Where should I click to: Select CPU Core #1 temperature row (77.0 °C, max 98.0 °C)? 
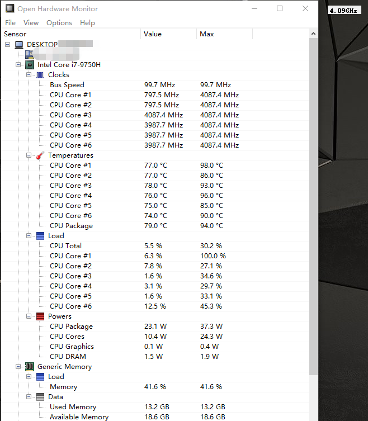point(155,165)
